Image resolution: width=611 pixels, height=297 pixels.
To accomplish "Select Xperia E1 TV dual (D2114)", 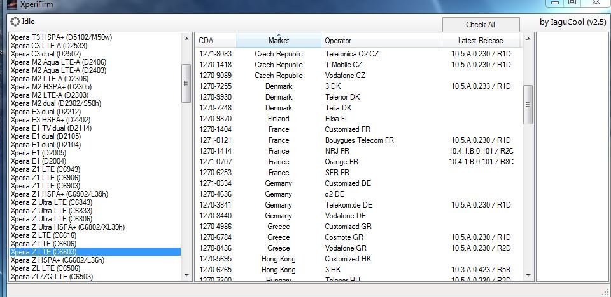I will pos(95,128).
